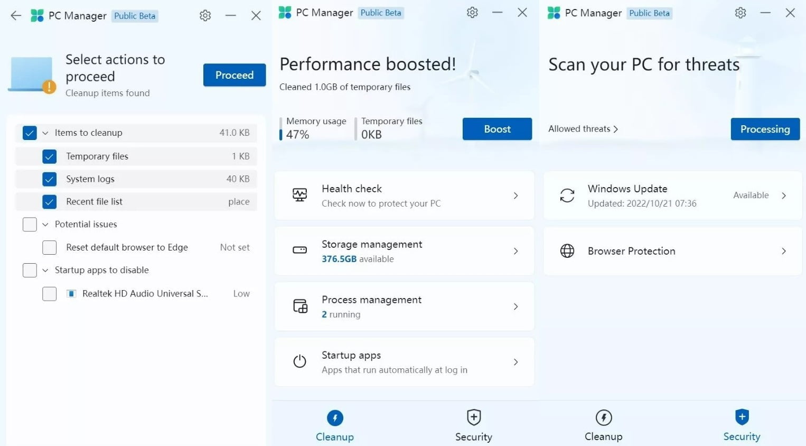
Task: Check Reset default browser to Edge checkbox
Action: coord(49,247)
